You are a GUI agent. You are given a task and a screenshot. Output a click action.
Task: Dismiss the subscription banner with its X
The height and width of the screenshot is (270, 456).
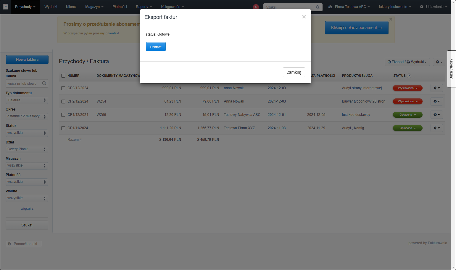pyautogui.click(x=391, y=19)
